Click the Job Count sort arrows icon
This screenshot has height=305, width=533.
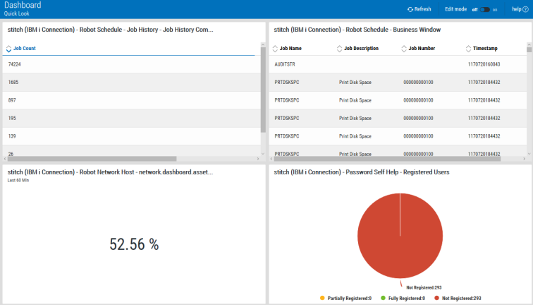[8, 49]
